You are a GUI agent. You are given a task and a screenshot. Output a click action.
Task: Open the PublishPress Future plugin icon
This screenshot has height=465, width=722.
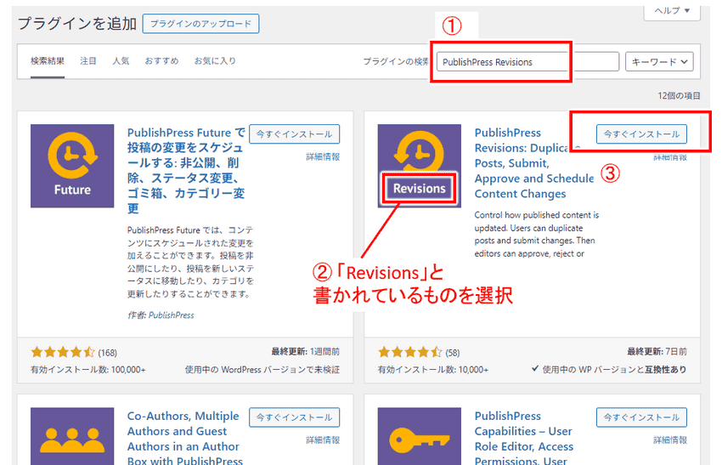click(72, 166)
